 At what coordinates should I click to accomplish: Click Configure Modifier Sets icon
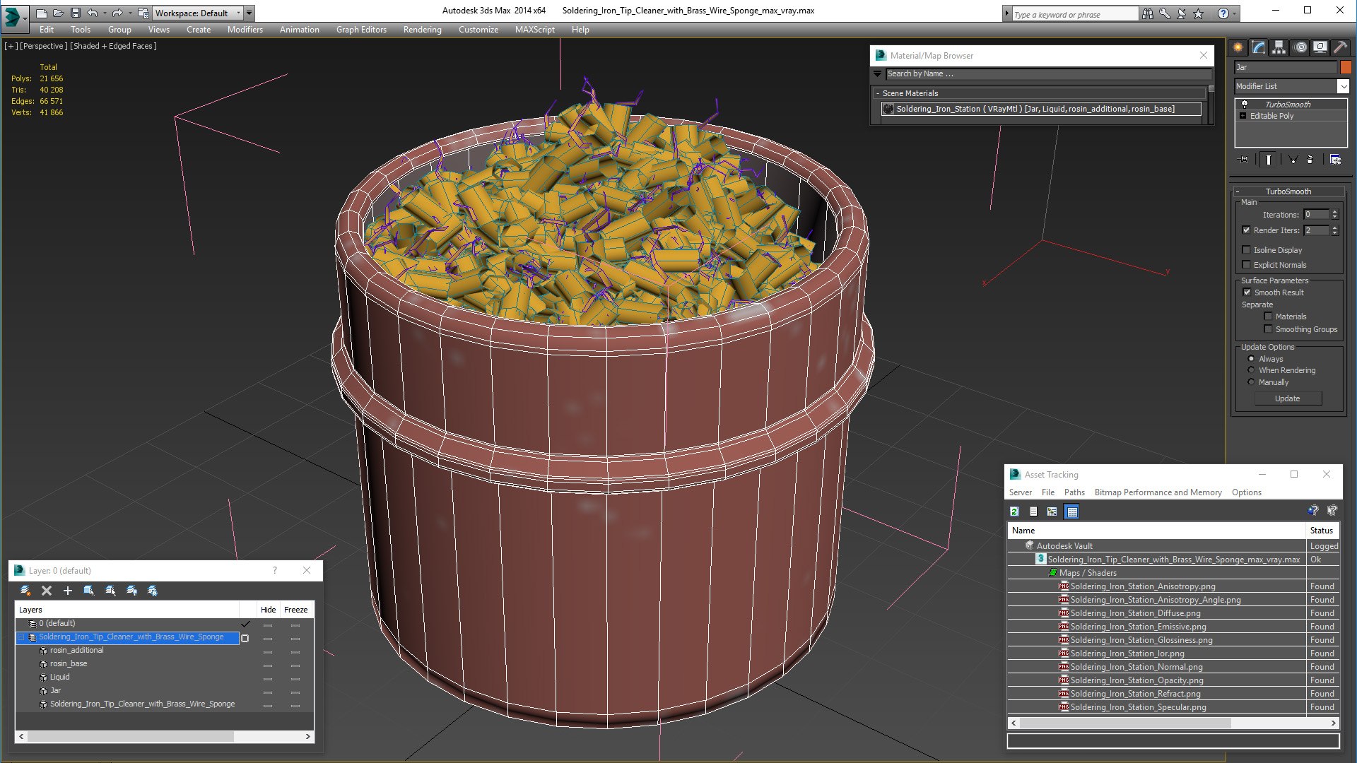point(1335,160)
